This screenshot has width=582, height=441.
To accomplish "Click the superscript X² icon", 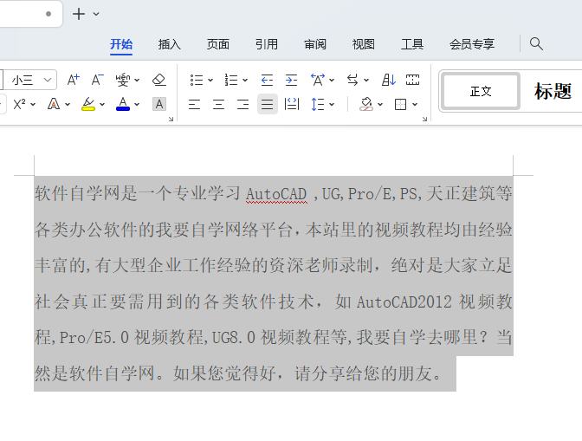I will click(19, 104).
